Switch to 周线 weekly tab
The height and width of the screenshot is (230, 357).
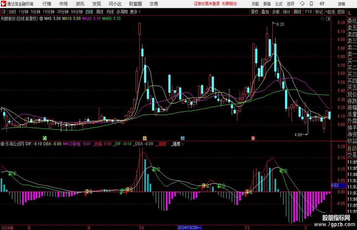click(x=100, y=12)
